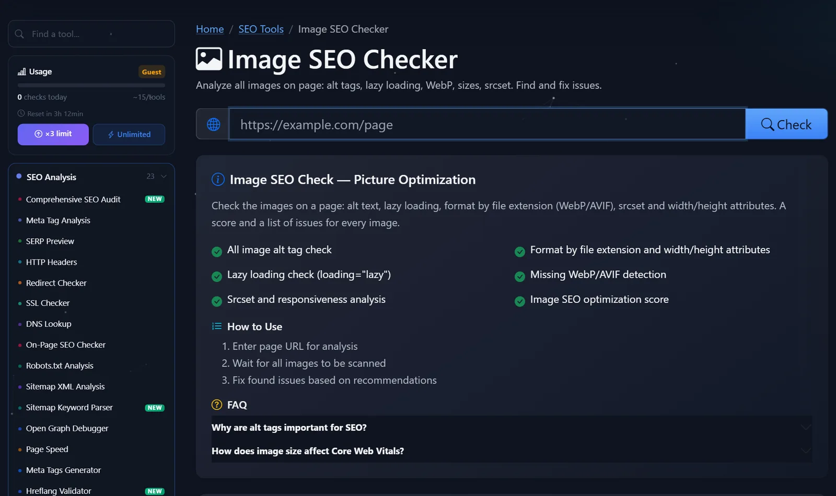Screen dimensions: 836x496
Task: Click the question mark icon beside FAQ
Action: coord(217,405)
